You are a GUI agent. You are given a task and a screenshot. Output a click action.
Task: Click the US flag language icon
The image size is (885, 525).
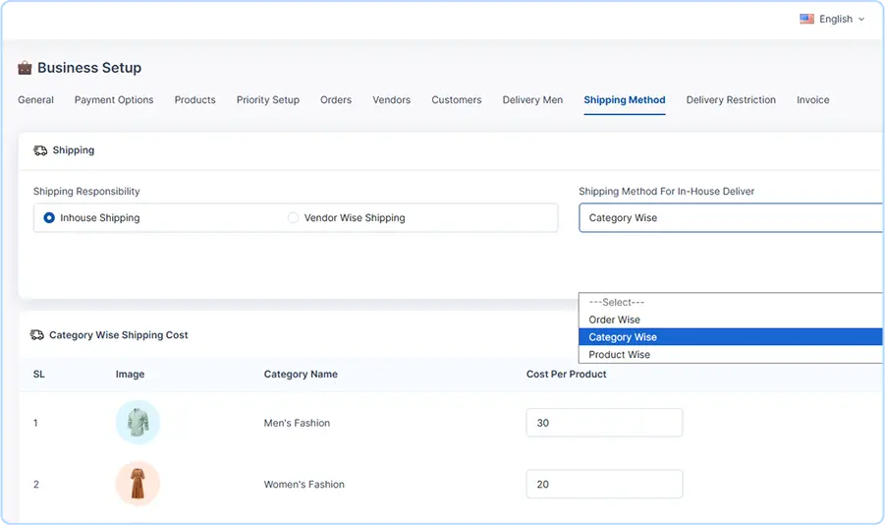806,20
